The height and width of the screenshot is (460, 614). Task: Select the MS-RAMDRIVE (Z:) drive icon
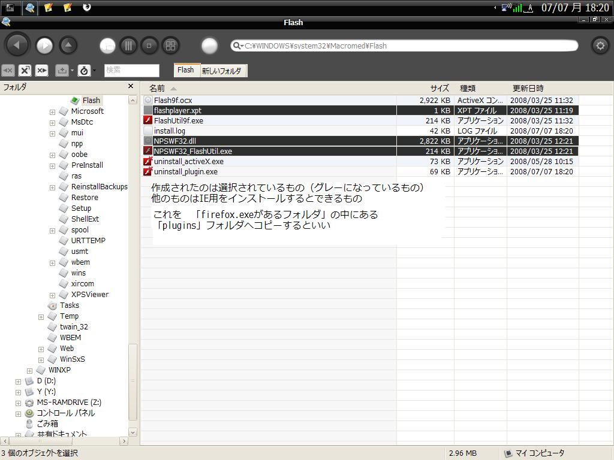pyautogui.click(x=29, y=402)
